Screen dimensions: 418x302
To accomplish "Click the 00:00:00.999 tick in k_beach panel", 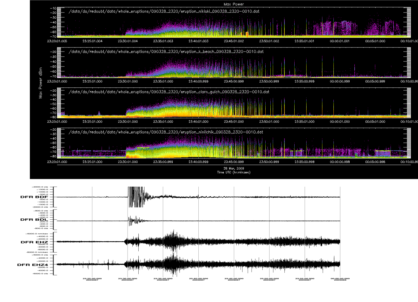I will [339, 81].
